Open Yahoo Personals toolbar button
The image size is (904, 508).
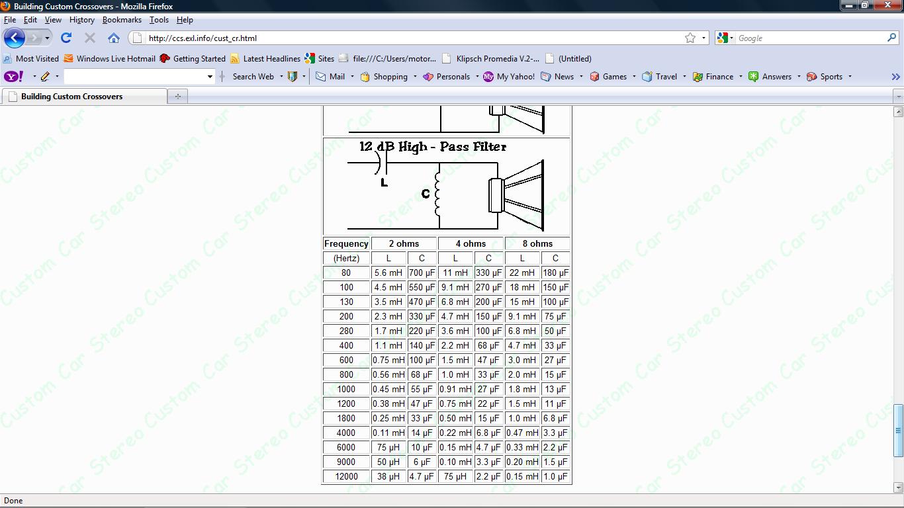tap(447, 77)
